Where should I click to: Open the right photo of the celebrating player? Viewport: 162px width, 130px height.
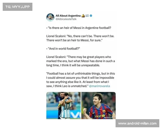[x=99, y=106]
